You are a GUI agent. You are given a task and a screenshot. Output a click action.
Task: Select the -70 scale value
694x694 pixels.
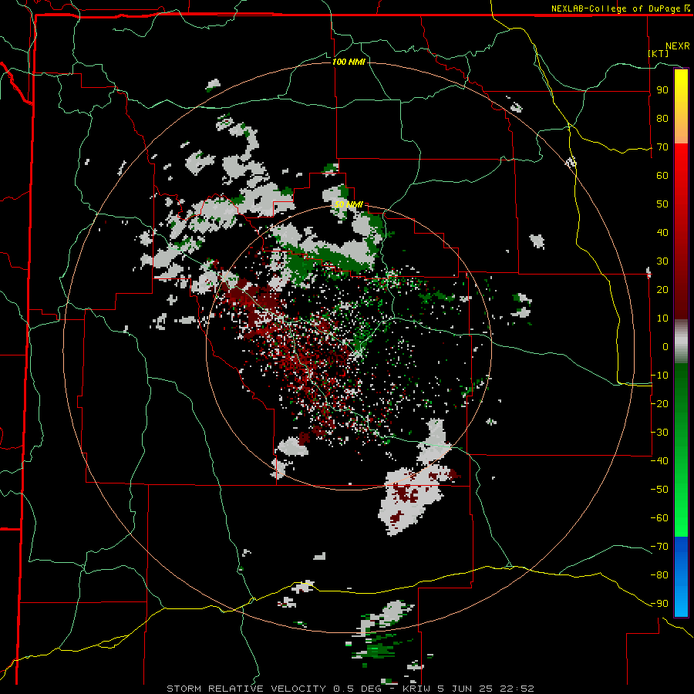click(x=659, y=547)
